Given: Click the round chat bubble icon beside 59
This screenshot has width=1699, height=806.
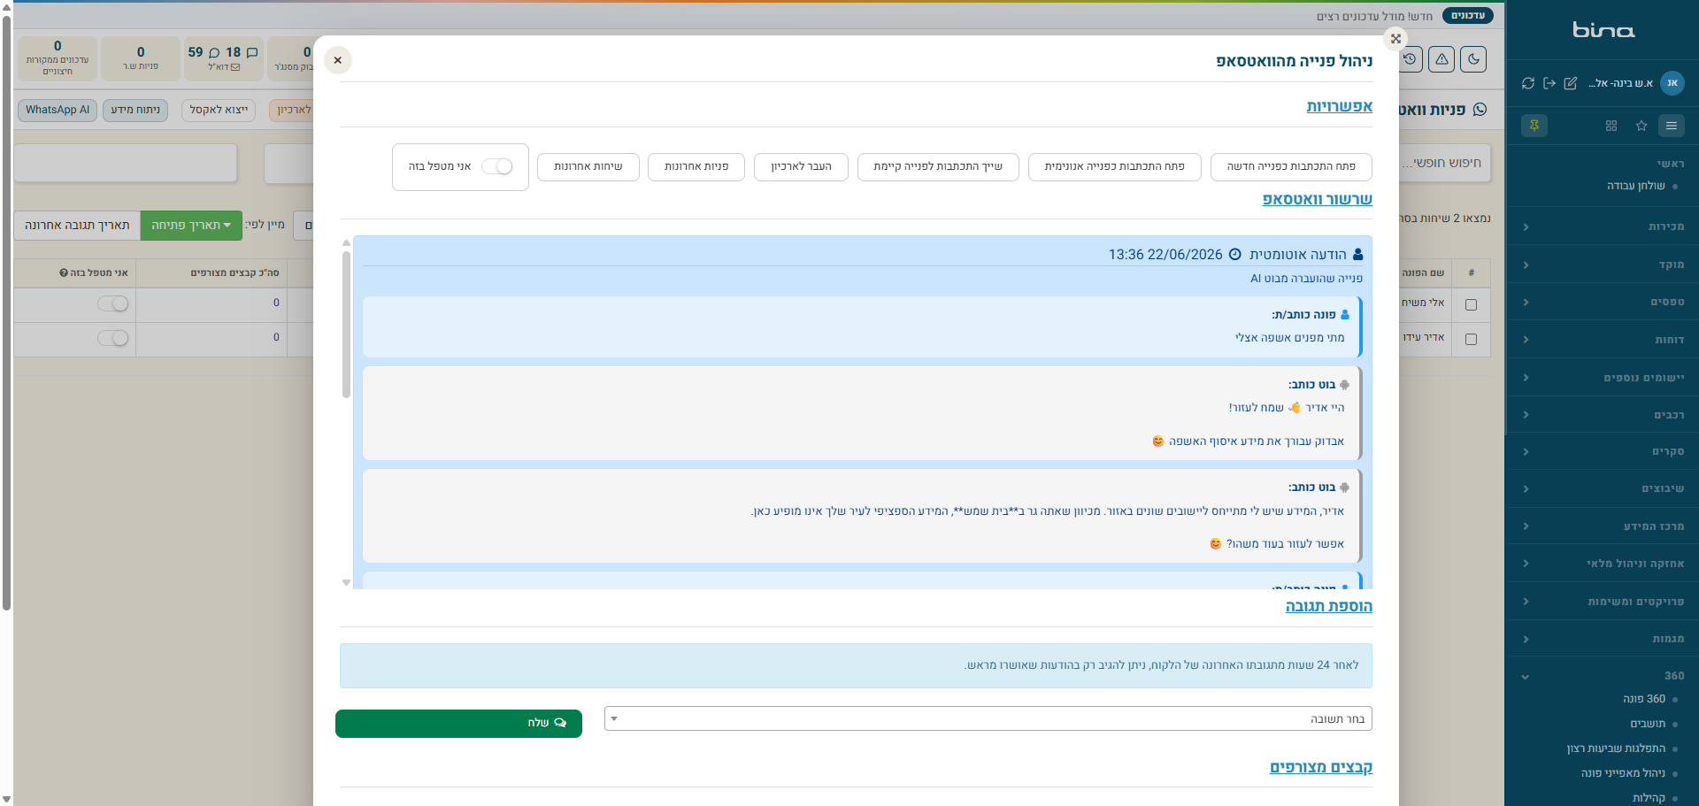Looking at the screenshot, I should click(214, 53).
